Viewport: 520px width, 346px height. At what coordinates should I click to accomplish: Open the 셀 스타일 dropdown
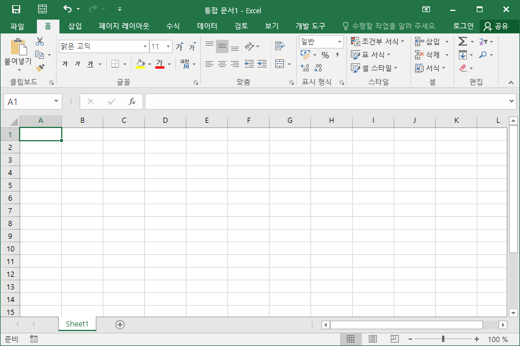pyautogui.click(x=375, y=68)
